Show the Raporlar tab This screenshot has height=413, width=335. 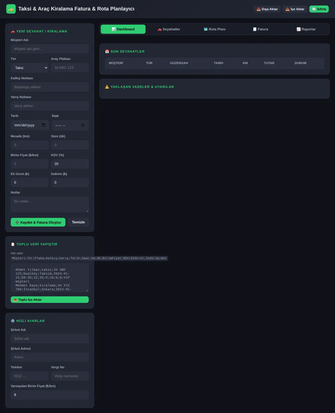[x=306, y=29]
